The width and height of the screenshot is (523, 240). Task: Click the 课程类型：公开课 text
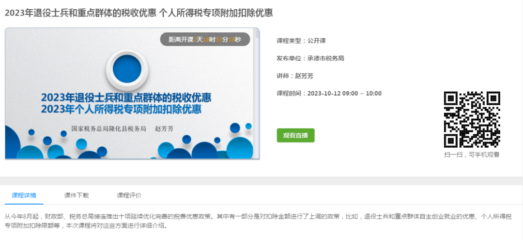pos(301,41)
